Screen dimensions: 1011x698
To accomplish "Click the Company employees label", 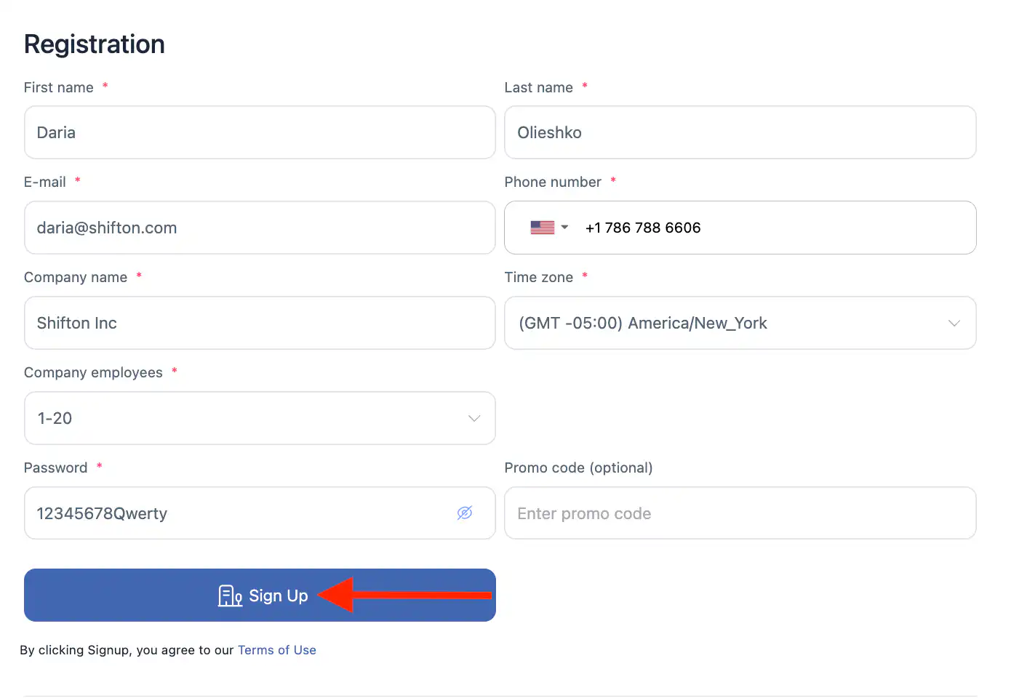I will coord(93,372).
